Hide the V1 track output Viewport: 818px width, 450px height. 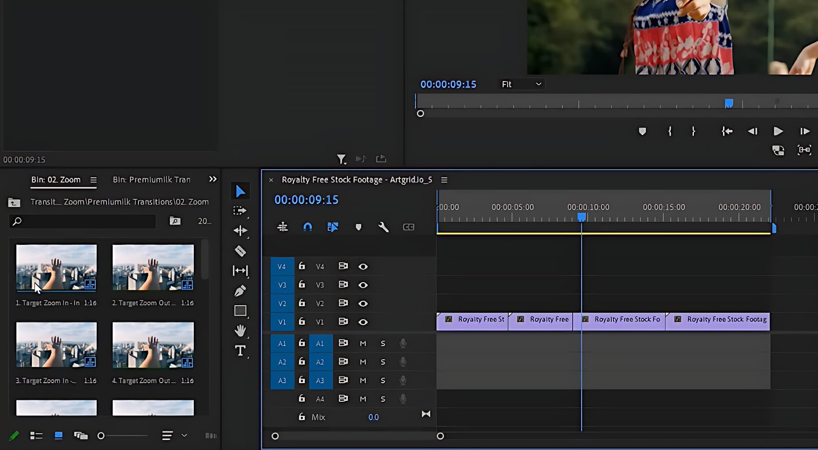click(363, 322)
